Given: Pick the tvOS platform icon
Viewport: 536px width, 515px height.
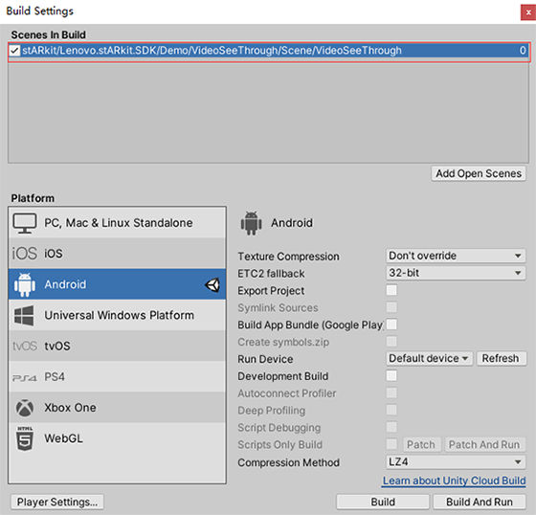Looking at the screenshot, I should coord(25,347).
